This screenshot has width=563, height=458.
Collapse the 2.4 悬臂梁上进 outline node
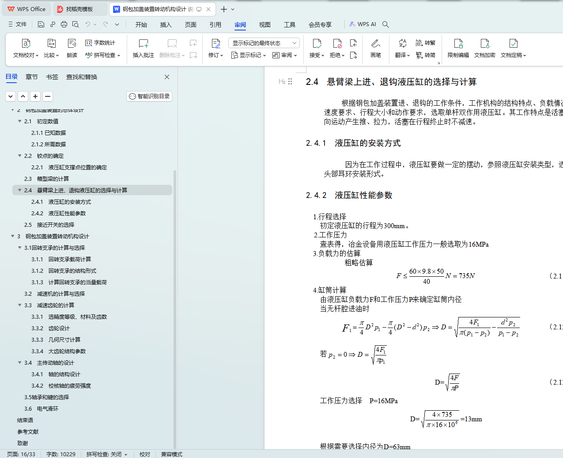tap(19, 190)
